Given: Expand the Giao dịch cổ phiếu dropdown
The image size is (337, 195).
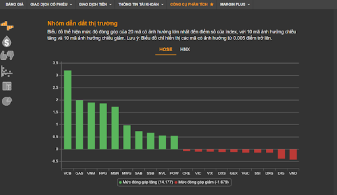Looking at the screenshot, I should point(51,4).
